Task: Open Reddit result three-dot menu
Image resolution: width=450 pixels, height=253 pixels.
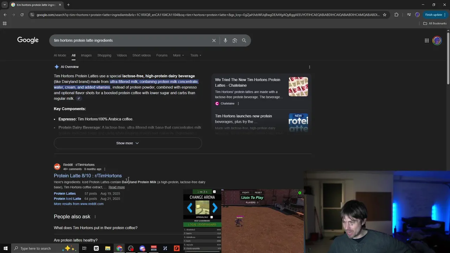Action: click(104, 169)
